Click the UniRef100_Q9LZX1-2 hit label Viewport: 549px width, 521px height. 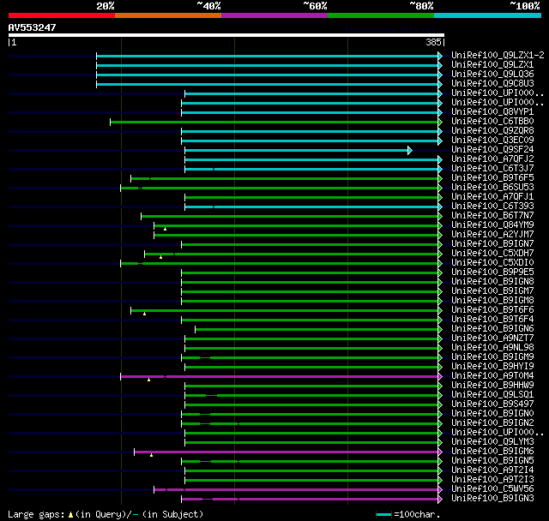(x=498, y=55)
